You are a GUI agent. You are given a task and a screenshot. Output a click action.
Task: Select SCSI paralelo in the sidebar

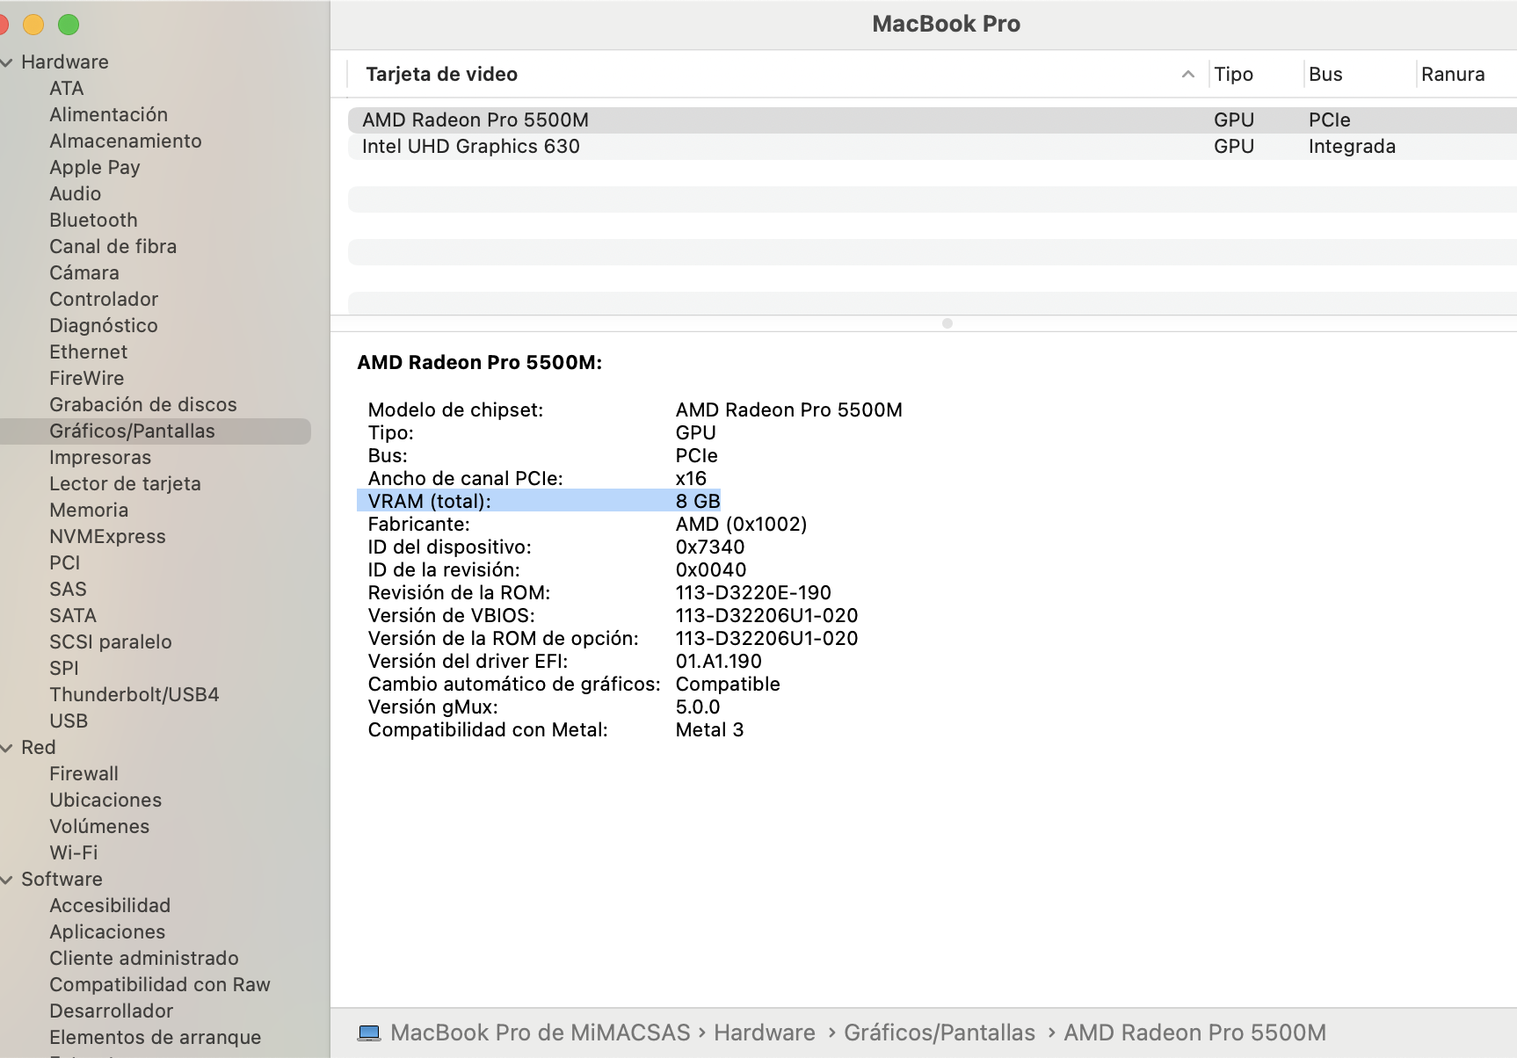point(111,642)
